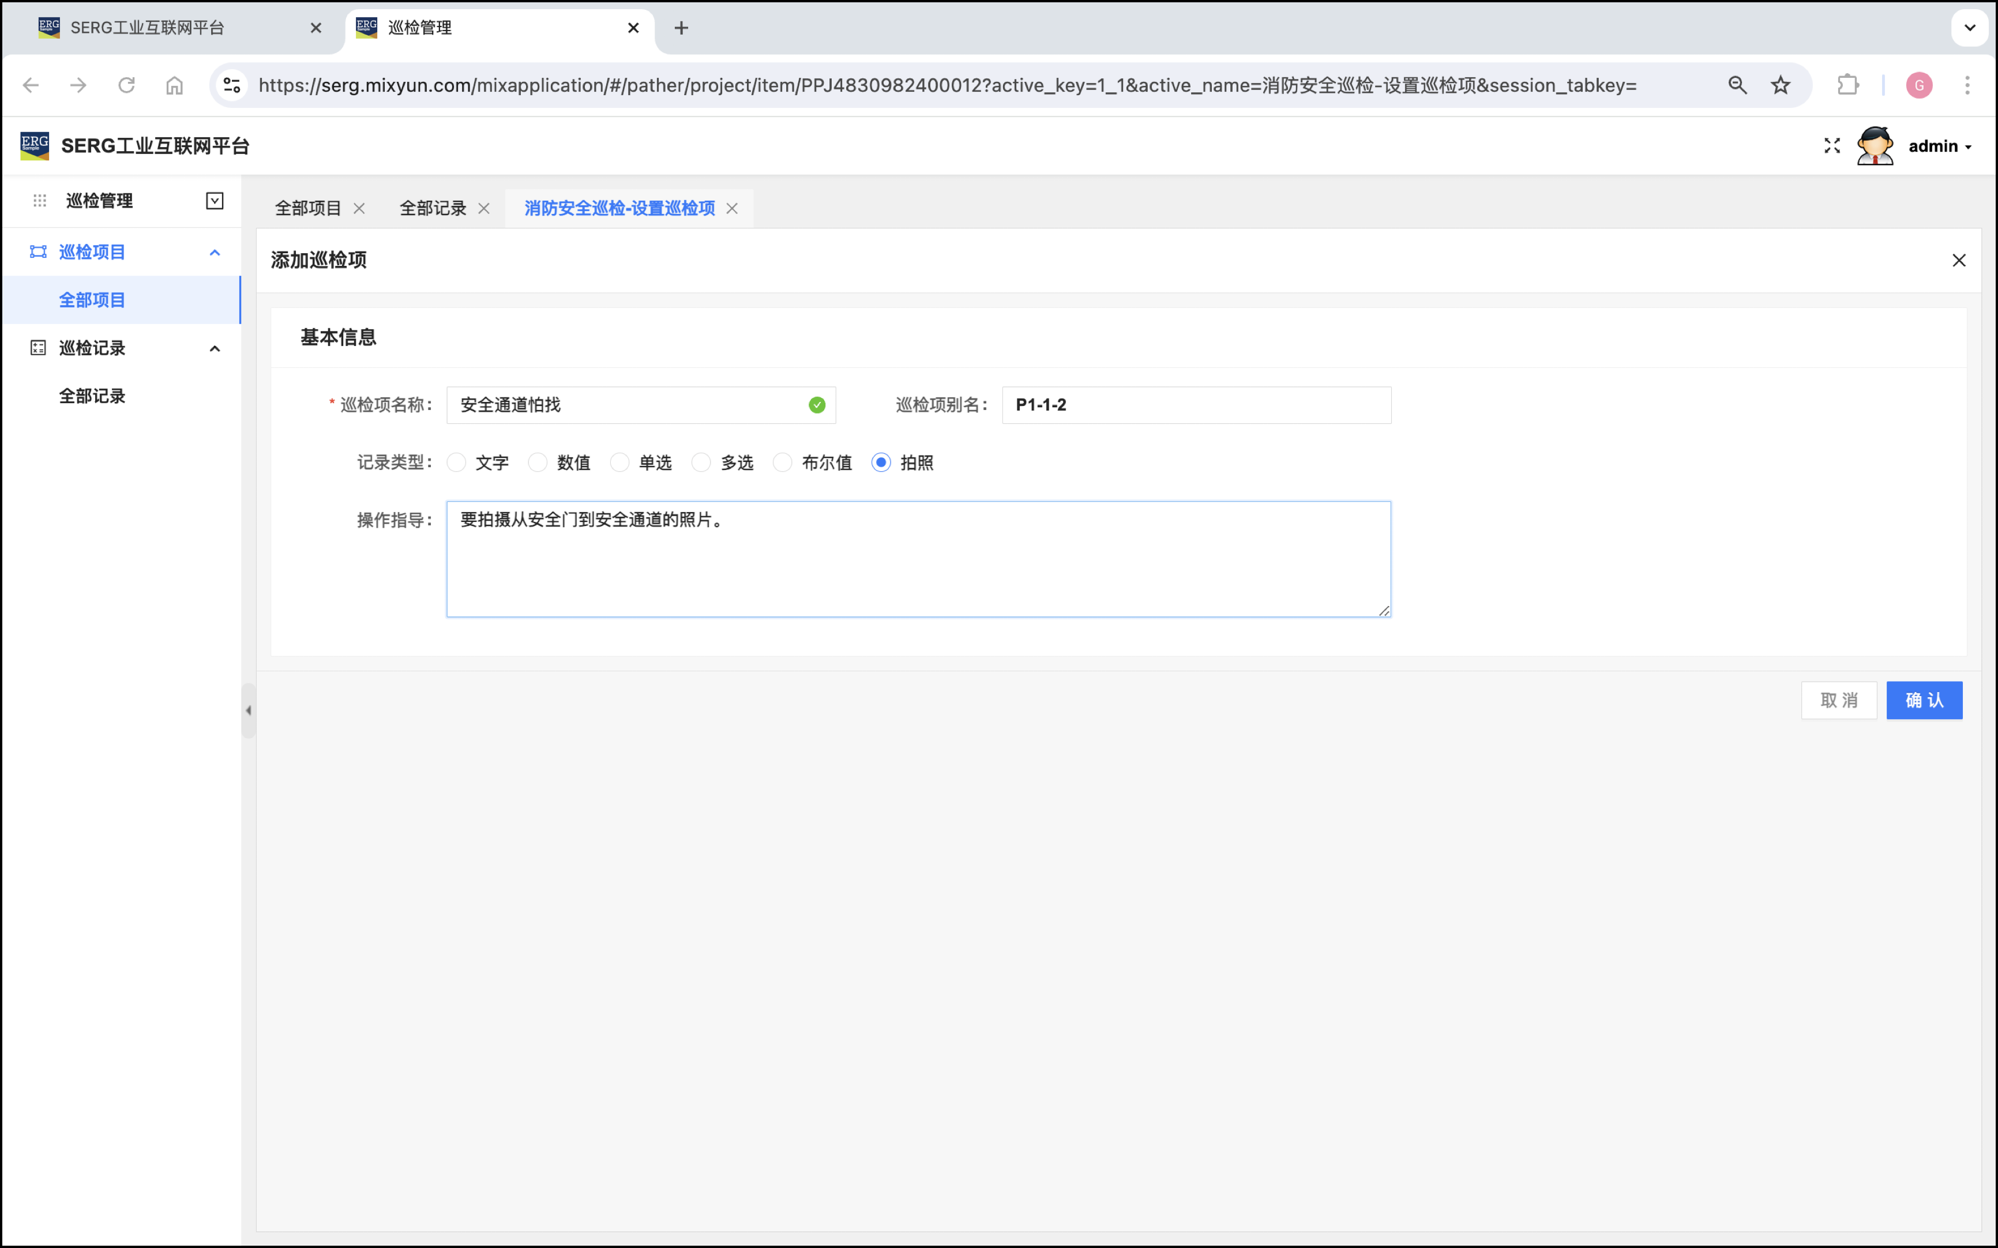
Task: Collapse the 巡检项目 sidebar section
Action: (215, 253)
